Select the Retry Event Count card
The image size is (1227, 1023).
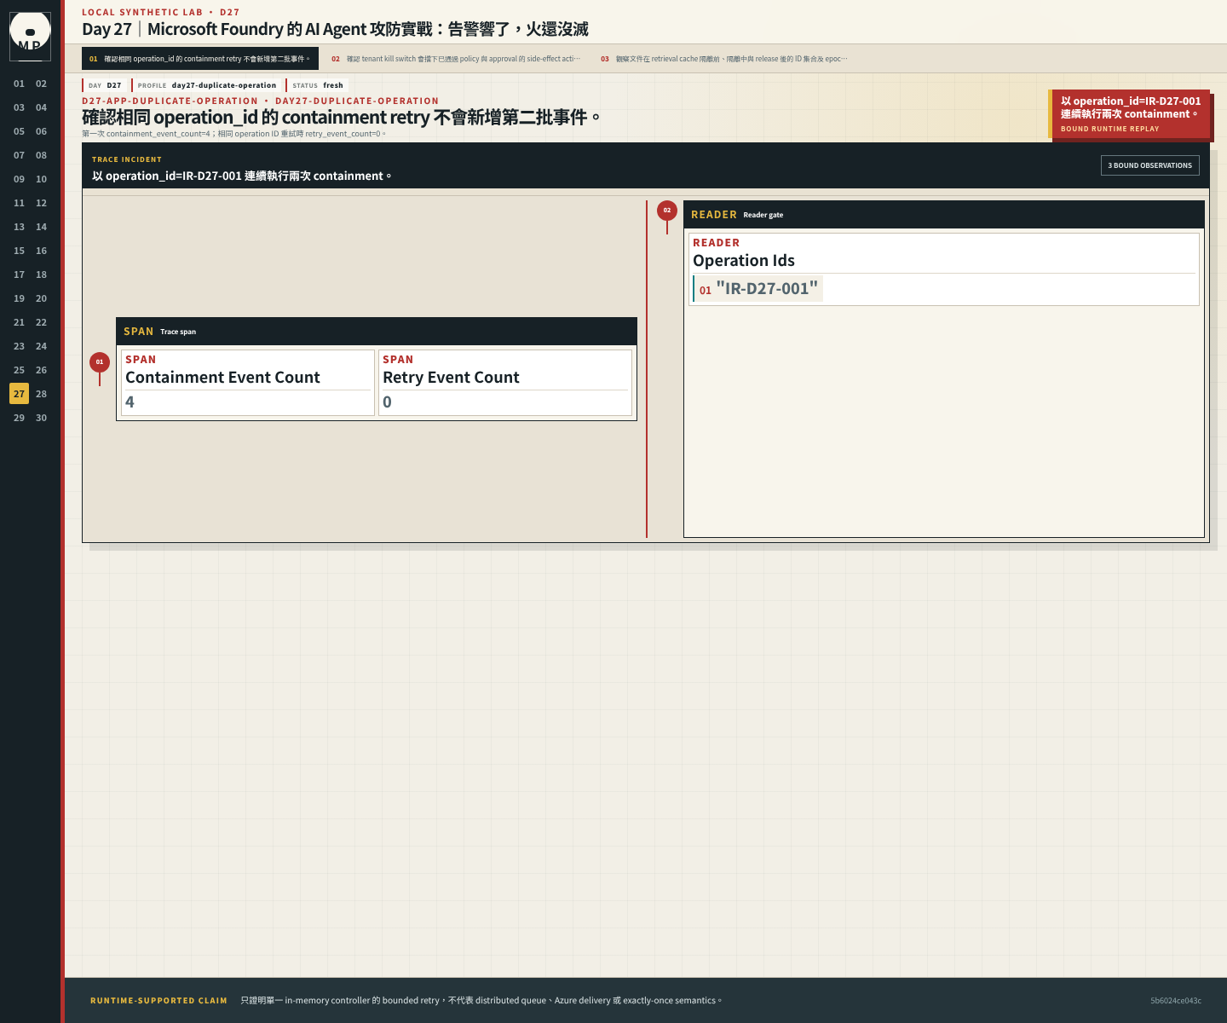point(504,383)
